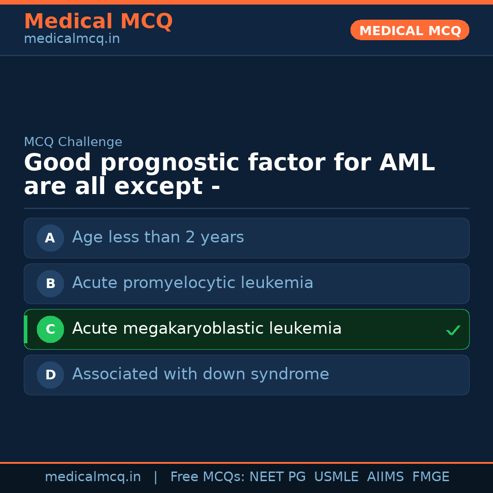
Task: Click the letter B circle icon
Action: (50, 283)
